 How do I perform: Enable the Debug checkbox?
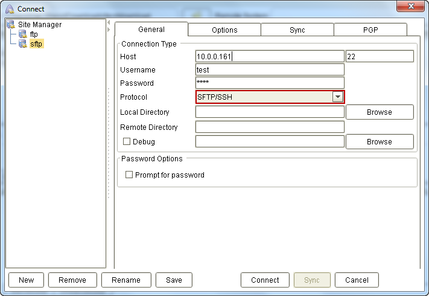pyautogui.click(x=127, y=142)
